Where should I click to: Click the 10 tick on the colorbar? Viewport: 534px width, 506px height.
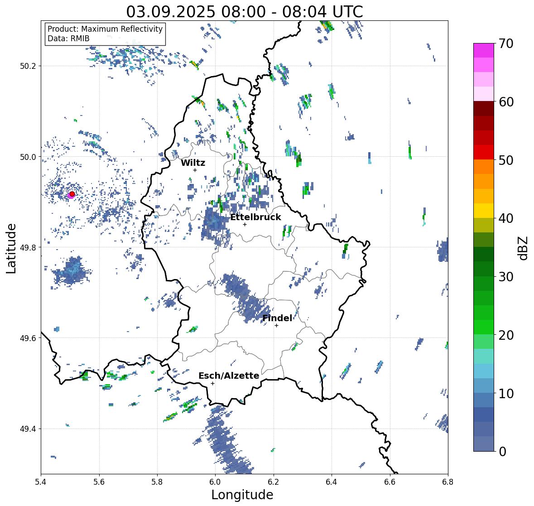pyautogui.click(x=506, y=393)
